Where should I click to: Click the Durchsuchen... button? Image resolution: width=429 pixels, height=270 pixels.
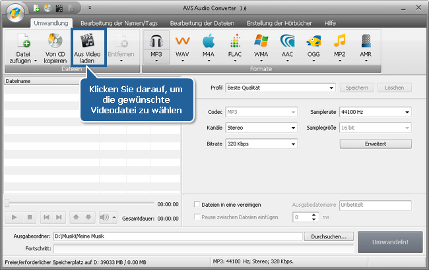coord(329,236)
